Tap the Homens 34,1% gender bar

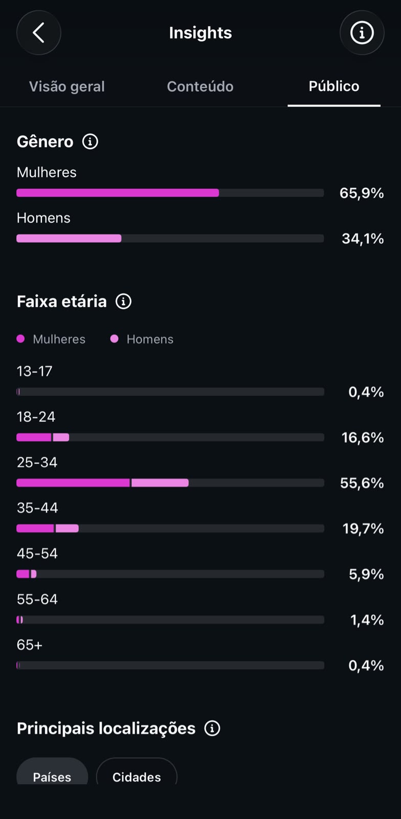[x=170, y=239]
